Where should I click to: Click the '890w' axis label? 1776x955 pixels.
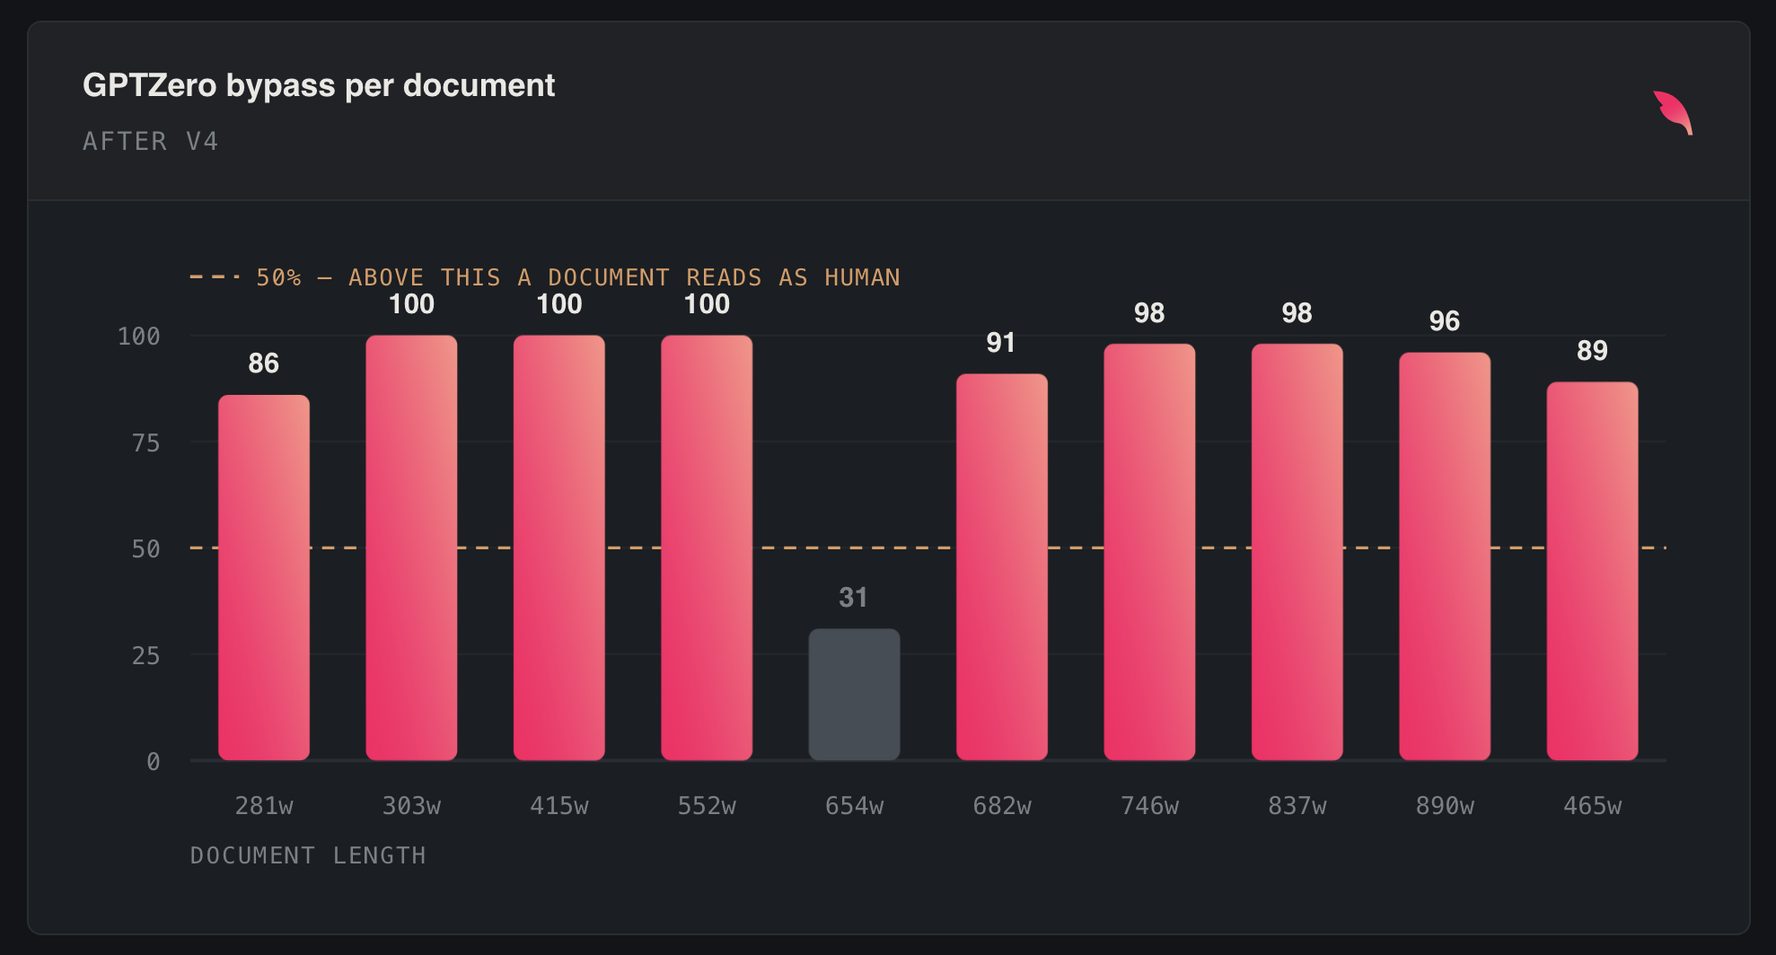[x=1445, y=806]
